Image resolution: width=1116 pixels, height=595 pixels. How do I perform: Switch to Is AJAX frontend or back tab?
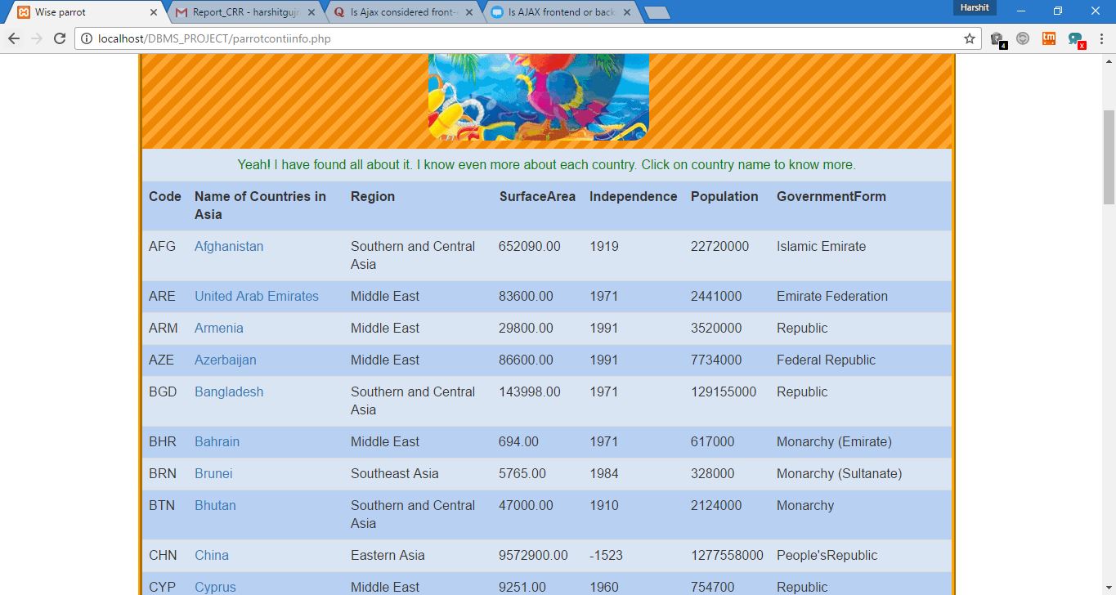pyautogui.click(x=561, y=12)
